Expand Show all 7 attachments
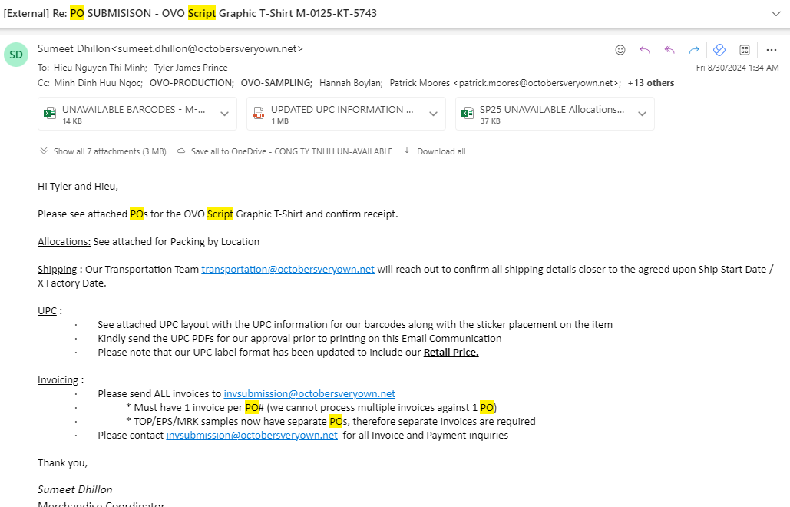The width and height of the screenshot is (790, 507). (103, 151)
